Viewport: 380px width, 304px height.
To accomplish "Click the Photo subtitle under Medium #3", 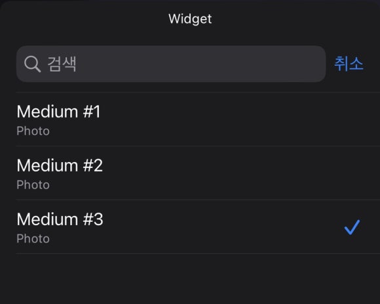I will pos(33,239).
